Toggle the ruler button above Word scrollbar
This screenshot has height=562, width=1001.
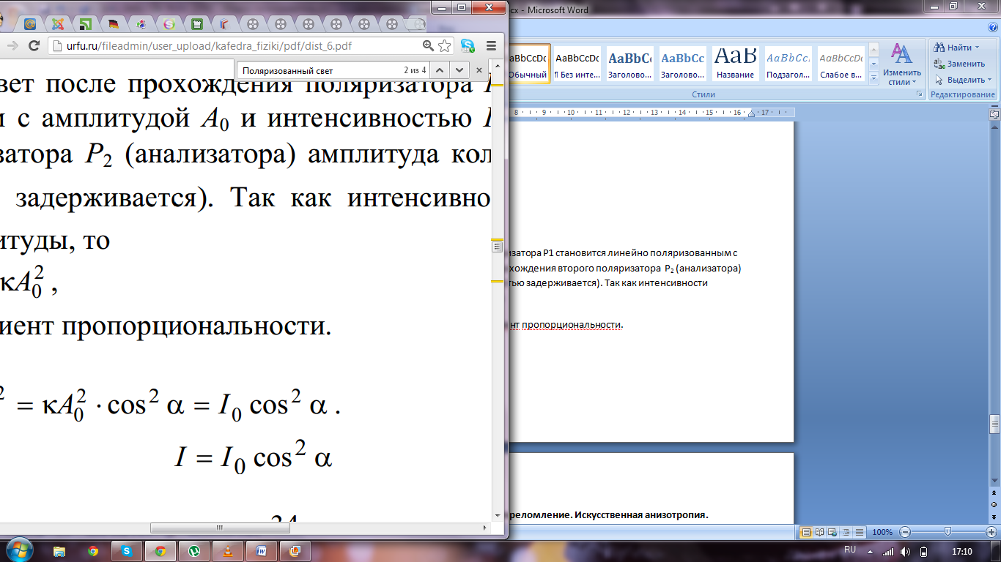(994, 114)
